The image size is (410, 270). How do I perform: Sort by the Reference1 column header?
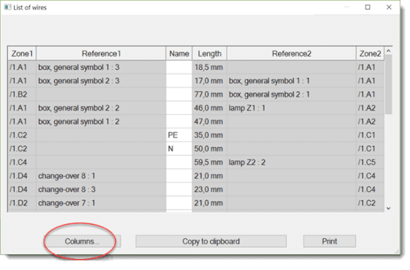101,54
